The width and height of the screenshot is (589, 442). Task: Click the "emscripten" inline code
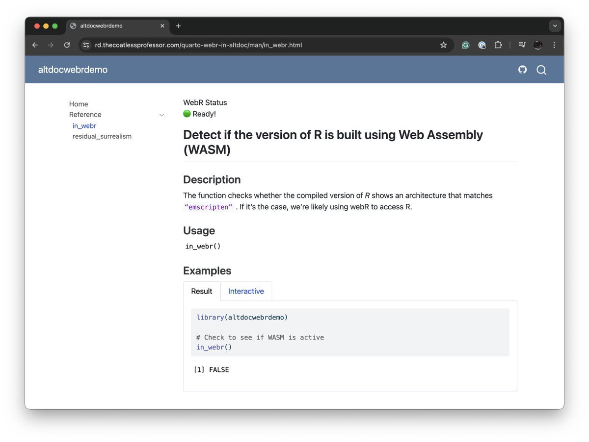coord(208,207)
